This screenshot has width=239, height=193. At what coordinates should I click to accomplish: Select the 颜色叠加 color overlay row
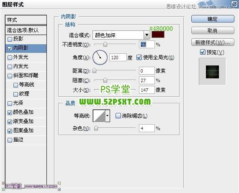click(x=26, y=113)
